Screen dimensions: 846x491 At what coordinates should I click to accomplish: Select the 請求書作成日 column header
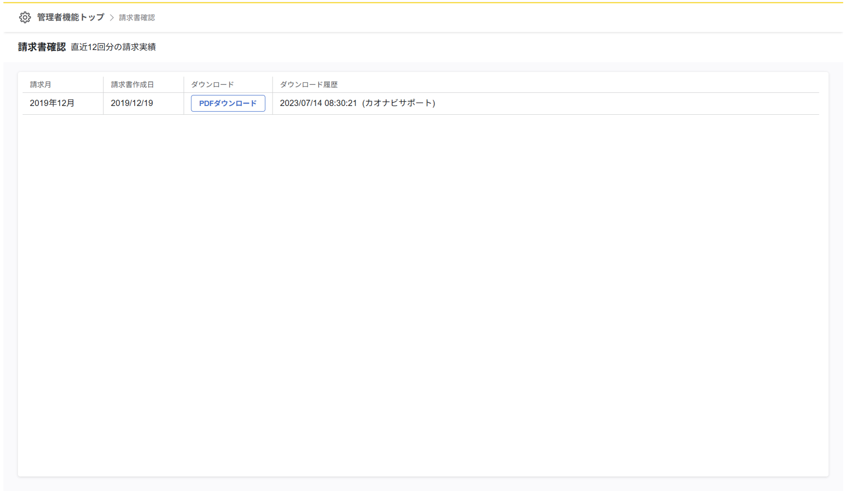pyautogui.click(x=132, y=85)
